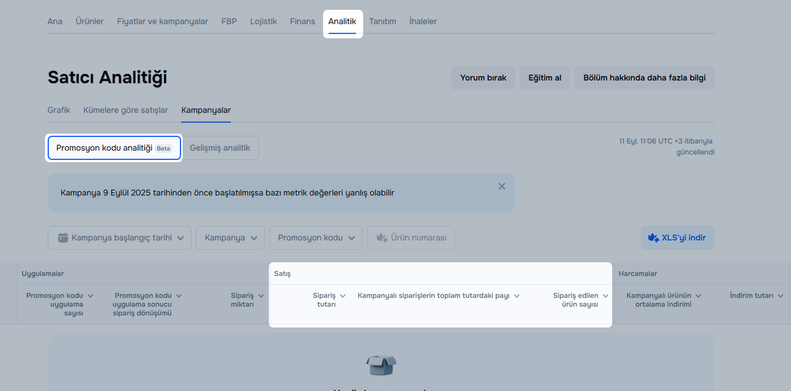Click Bölüm hakkında daha fazla bilgi

coord(644,78)
